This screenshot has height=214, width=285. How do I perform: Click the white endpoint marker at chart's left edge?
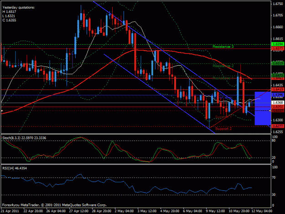pos(2,111)
